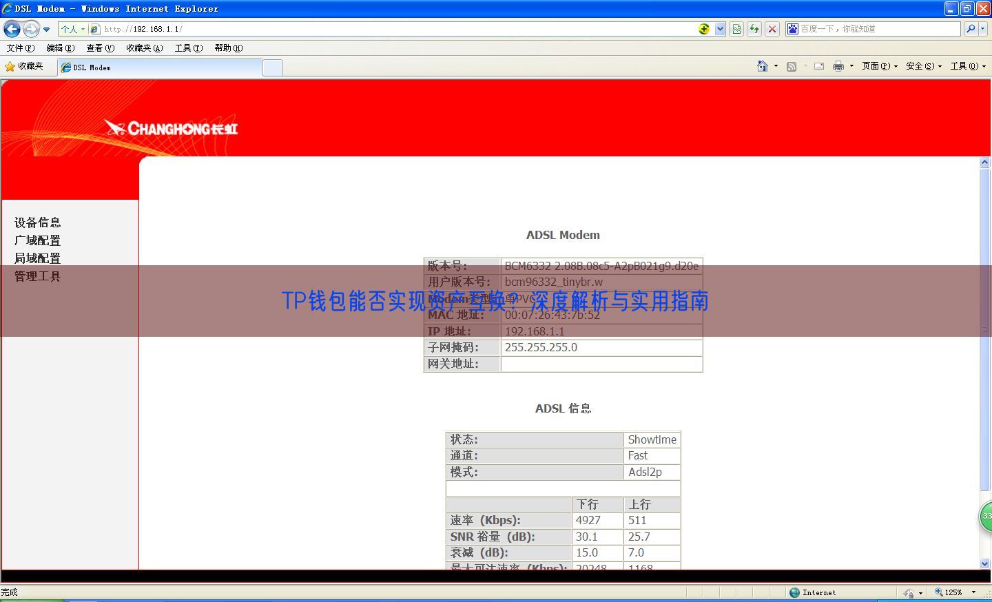Click the Adsl2p mode value
This screenshot has height=602, width=992.
[x=652, y=472]
